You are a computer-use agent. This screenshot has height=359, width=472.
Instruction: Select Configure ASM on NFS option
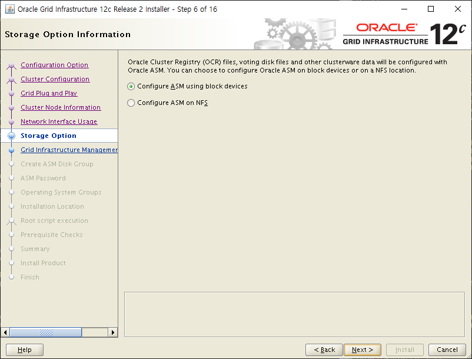tap(167, 103)
